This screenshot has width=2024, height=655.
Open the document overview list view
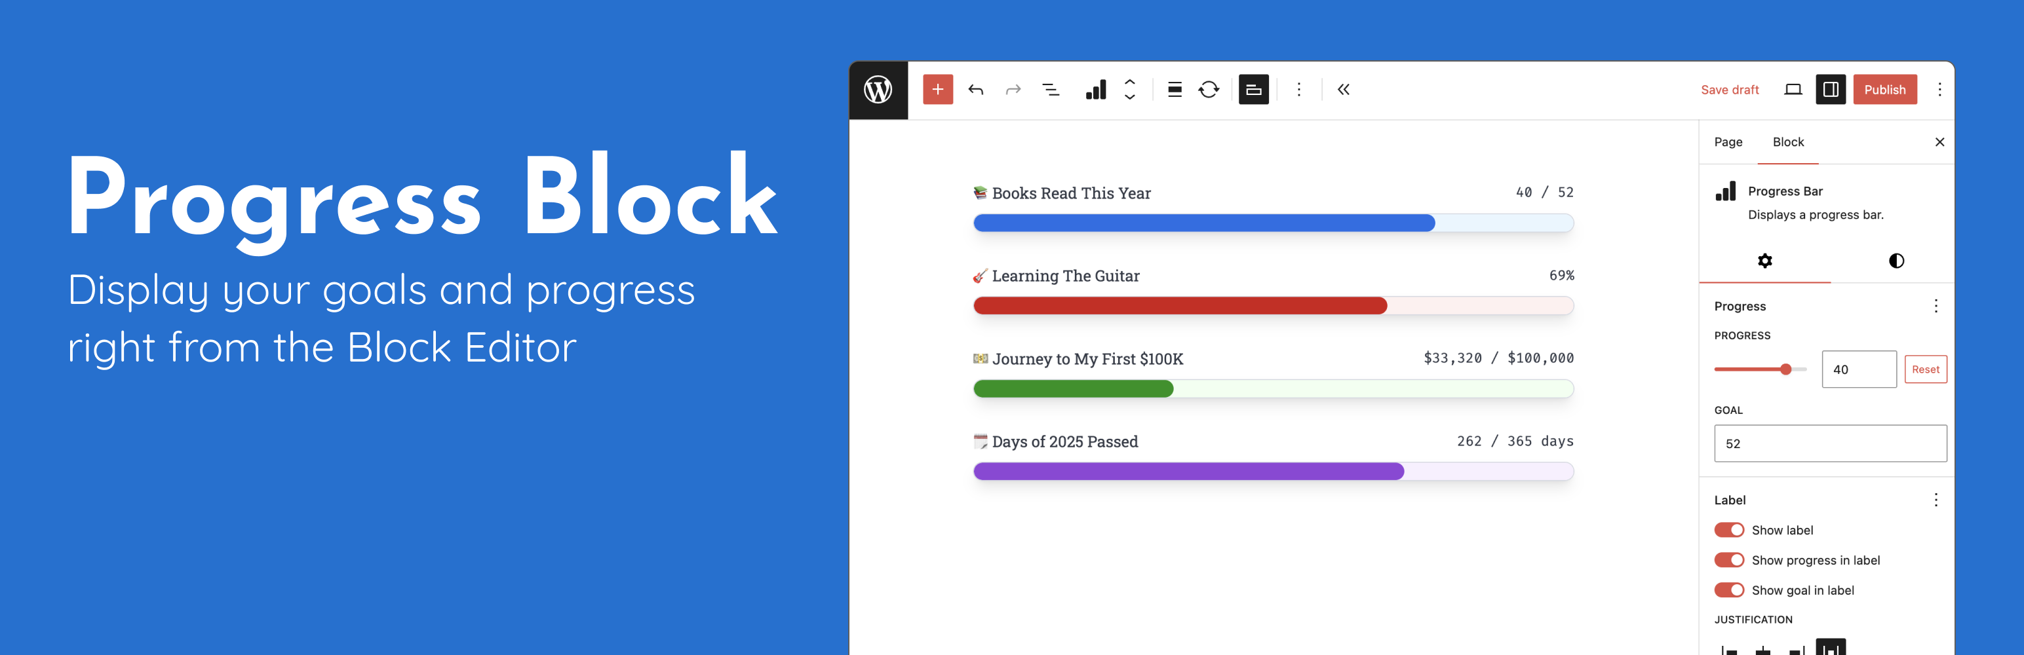[x=1051, y=90]
